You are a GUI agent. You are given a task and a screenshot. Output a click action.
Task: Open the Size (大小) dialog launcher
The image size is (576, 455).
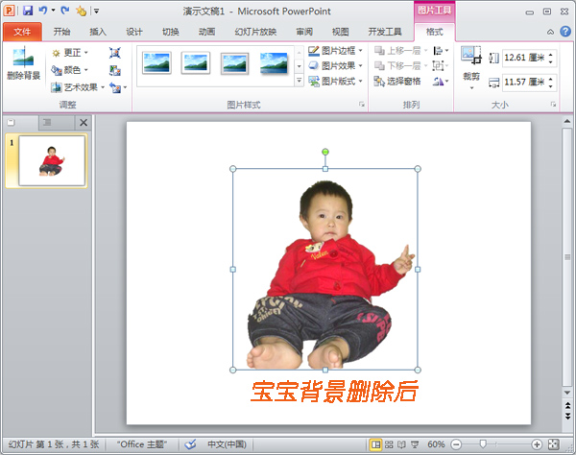click(x=553, y=105)
